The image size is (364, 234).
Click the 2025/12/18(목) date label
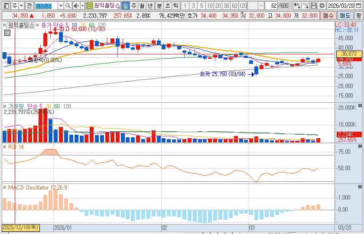click(x=21, y=228)
